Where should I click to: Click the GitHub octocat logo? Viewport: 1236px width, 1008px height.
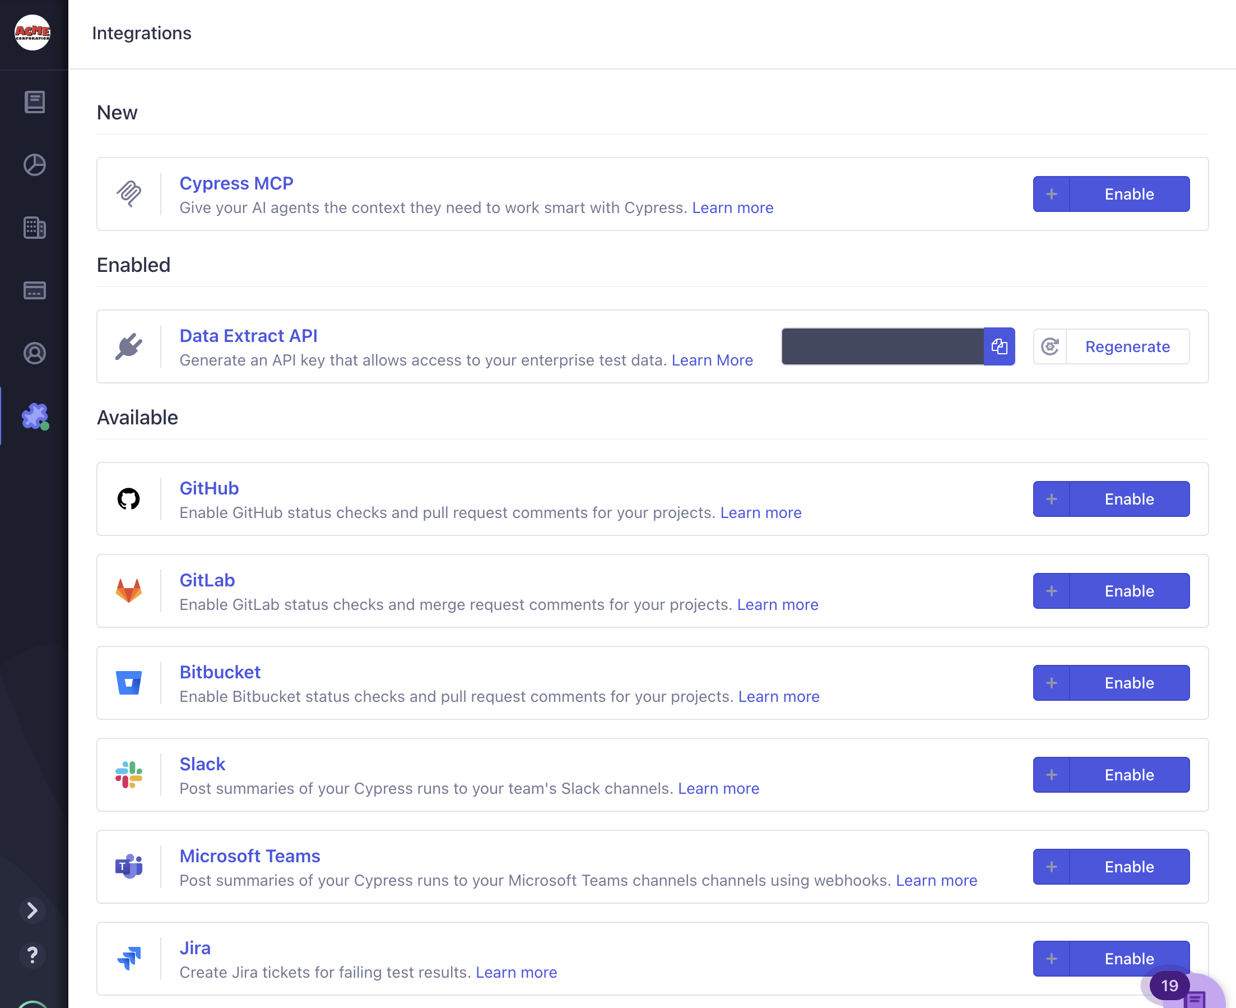(129, 499)
